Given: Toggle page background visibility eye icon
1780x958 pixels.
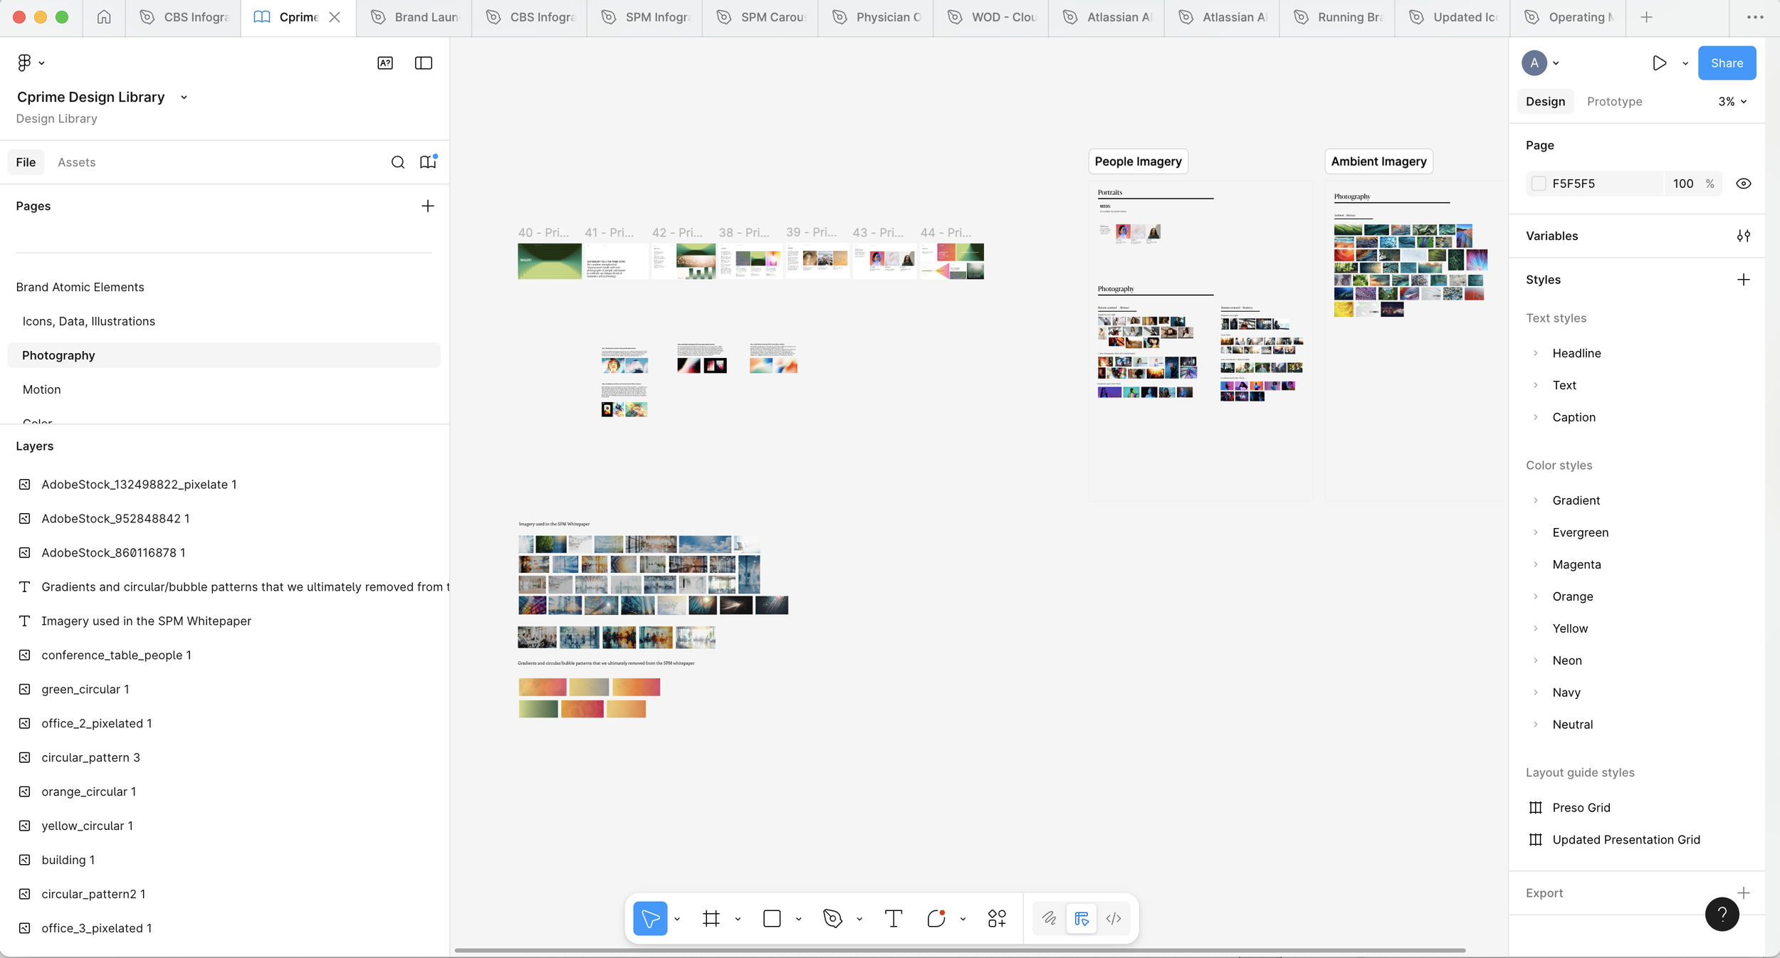Looking at the screenshot, I should (1743, 184).
